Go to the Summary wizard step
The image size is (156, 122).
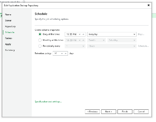tap(10, 50)
